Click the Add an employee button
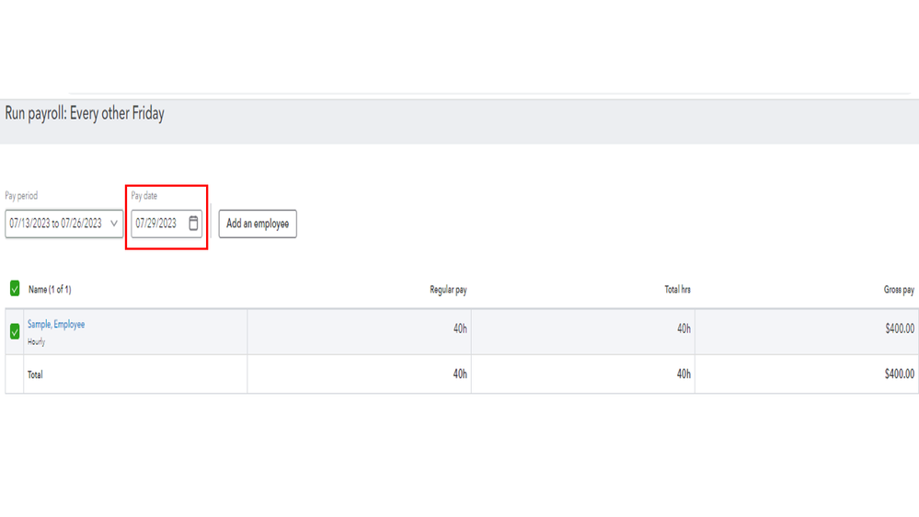Viewport: 919px width, 517px height. (x=258, y=224)
